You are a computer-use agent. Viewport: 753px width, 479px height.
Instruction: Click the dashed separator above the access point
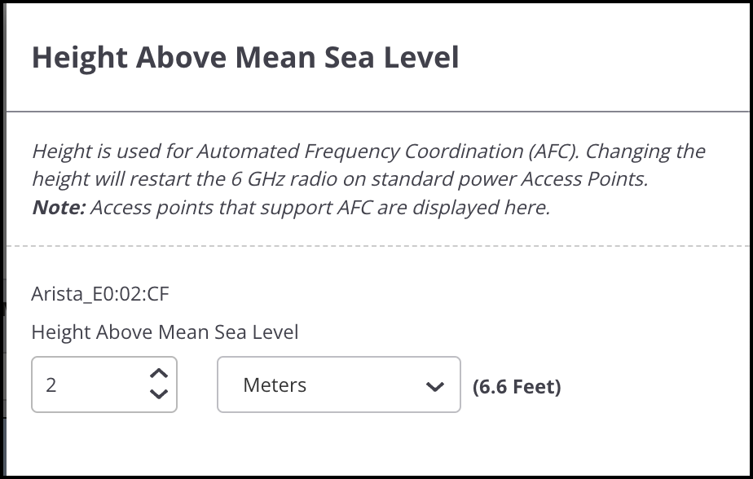click(376, 245)
